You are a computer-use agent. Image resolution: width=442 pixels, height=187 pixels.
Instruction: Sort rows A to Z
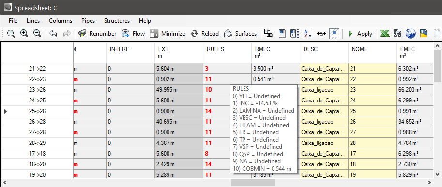tap(307, 33)
